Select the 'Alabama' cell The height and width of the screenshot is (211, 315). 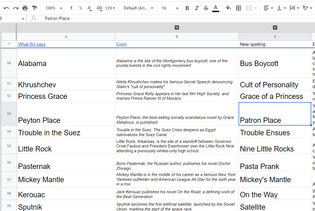click(x=66, y=63)
